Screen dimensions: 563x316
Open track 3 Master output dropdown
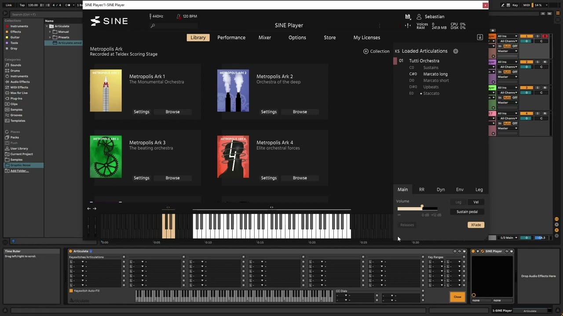point(508,103)
